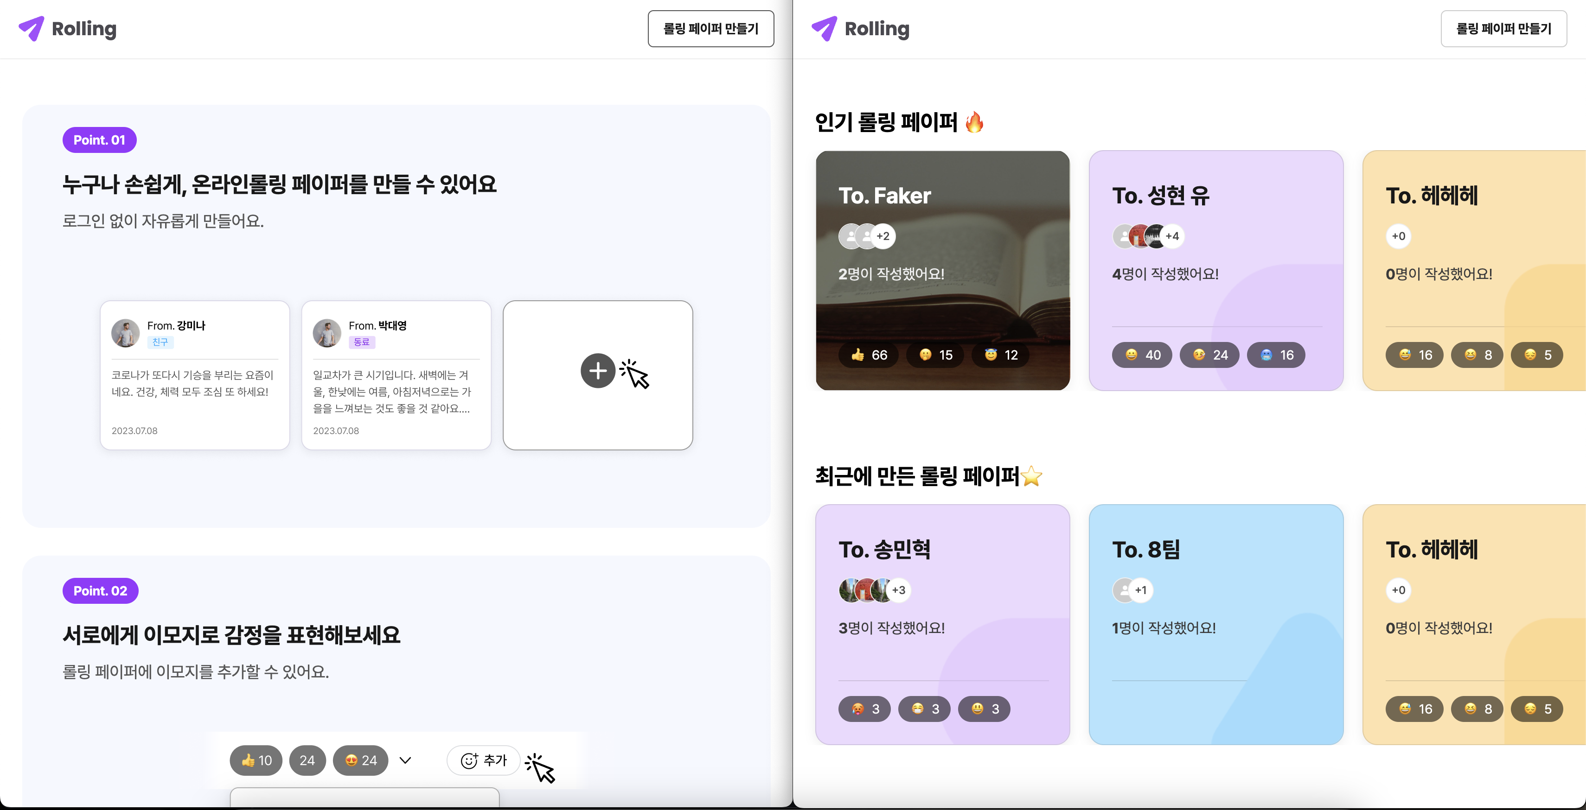Click the Point. 01 purple label

pos(99,140)
